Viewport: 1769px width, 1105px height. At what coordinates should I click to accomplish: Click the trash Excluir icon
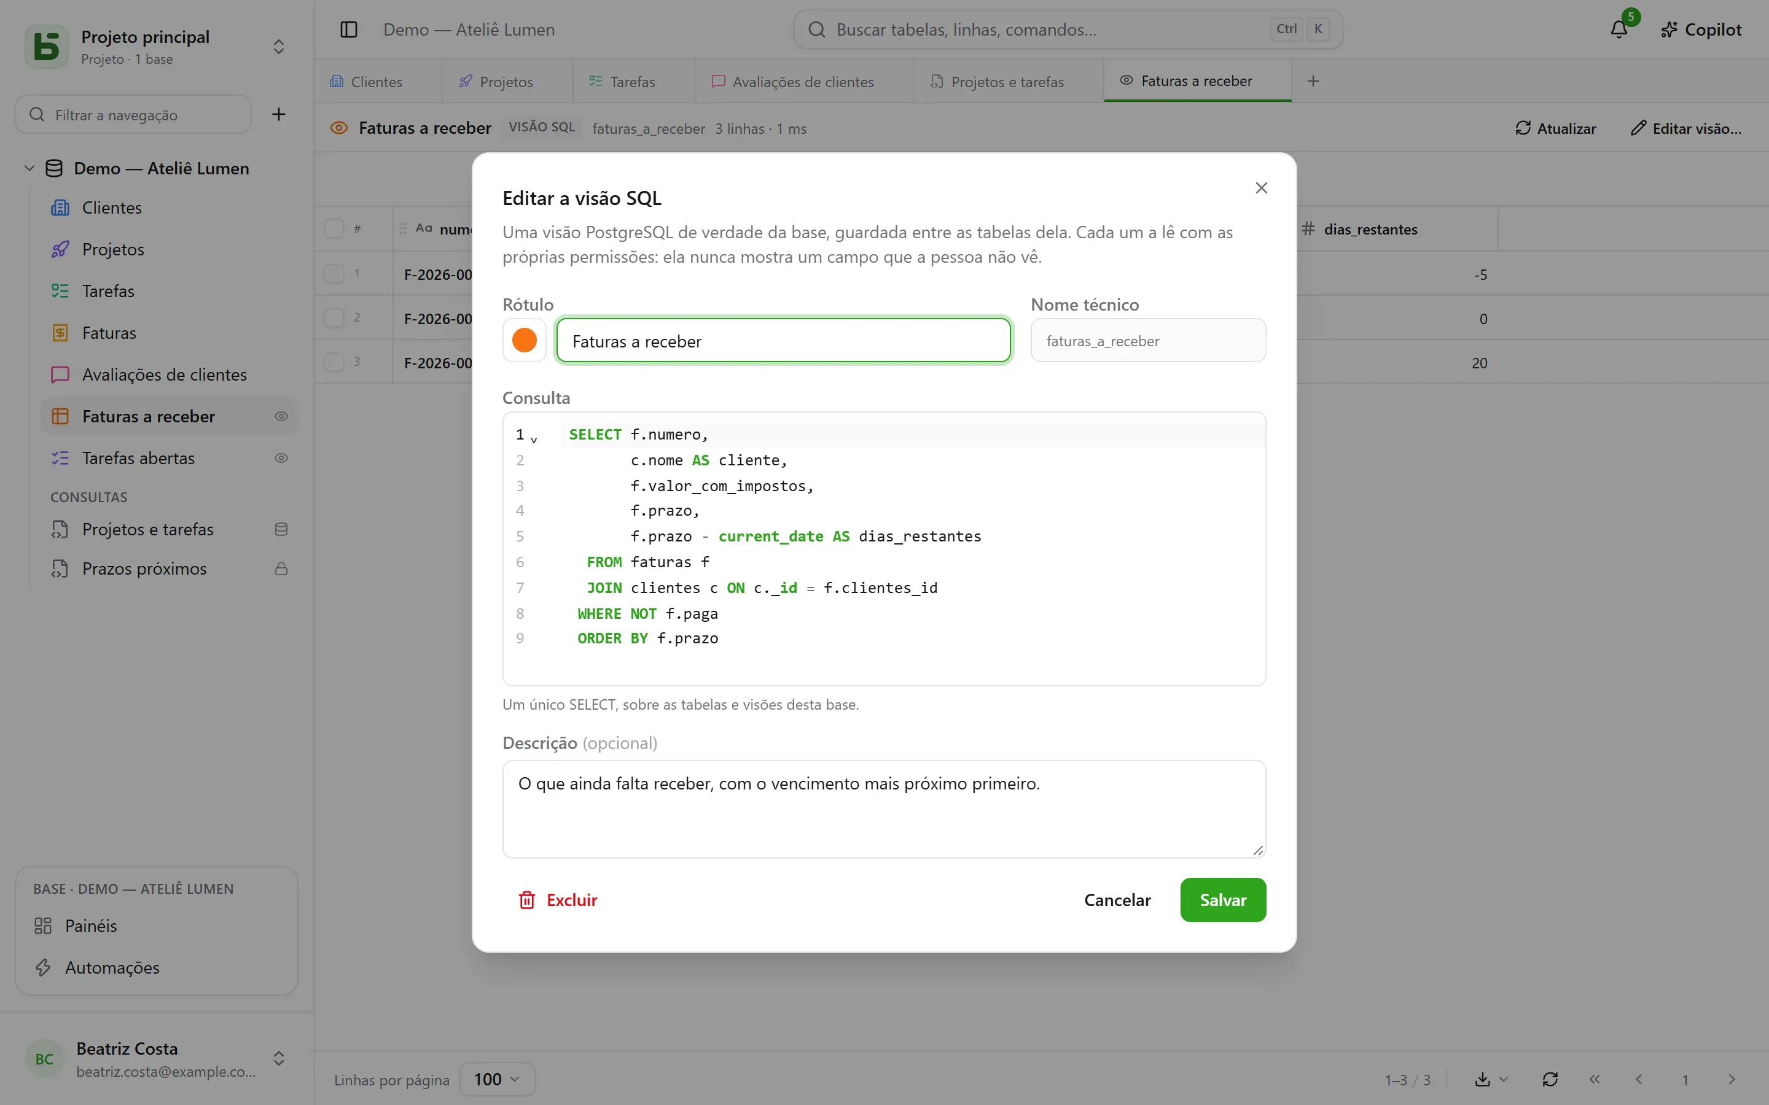[x=526, y=899]
